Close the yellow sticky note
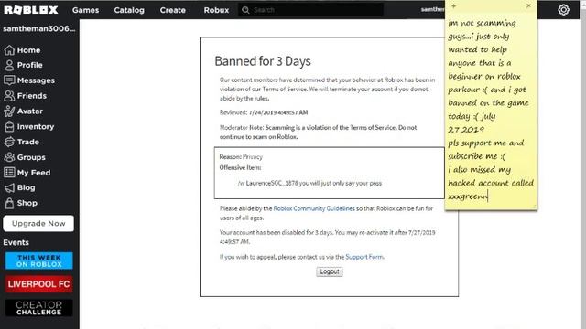The height and width of the screenshot is (329, 586). [x=528, y=5]
